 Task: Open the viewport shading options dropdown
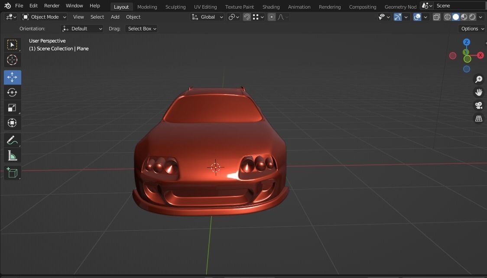[x=481, y=17]
